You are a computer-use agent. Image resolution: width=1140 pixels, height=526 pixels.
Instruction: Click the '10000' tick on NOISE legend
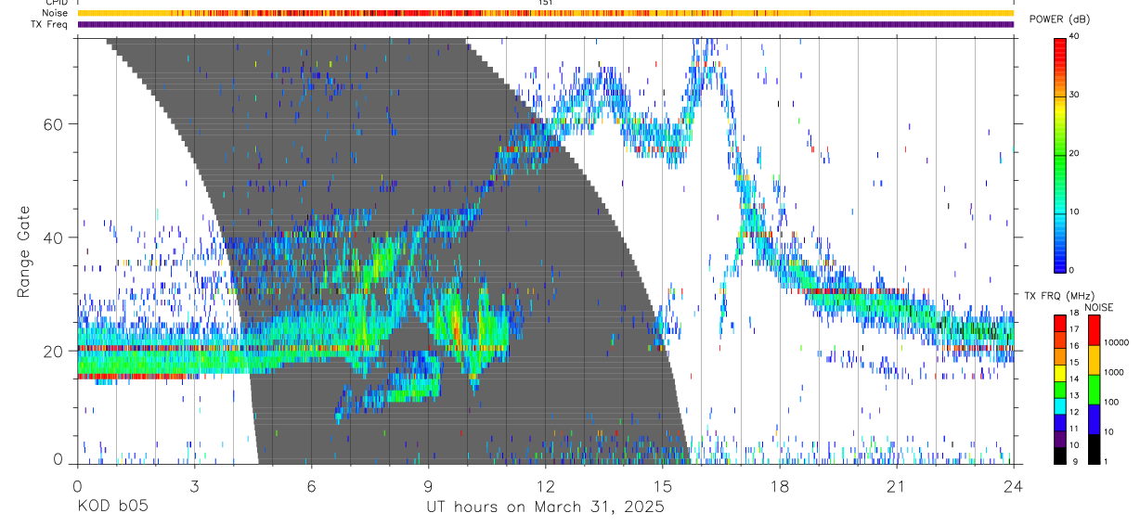click(1116, 342)
